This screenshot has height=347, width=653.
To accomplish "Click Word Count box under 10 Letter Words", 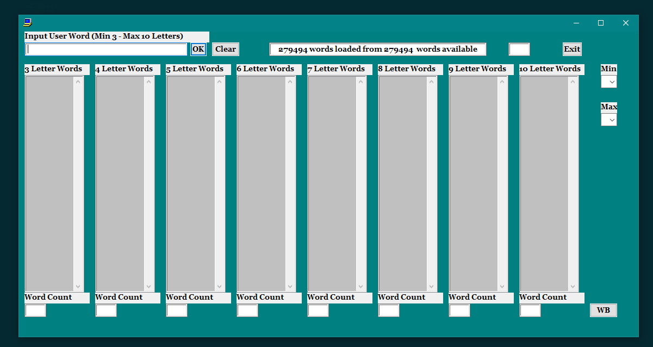I will [x=530, y=311].
